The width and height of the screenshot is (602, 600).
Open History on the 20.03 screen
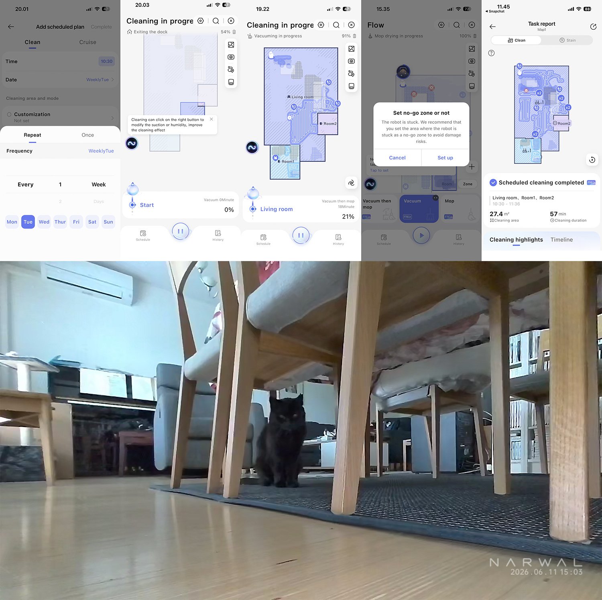[x=218, y=235]
